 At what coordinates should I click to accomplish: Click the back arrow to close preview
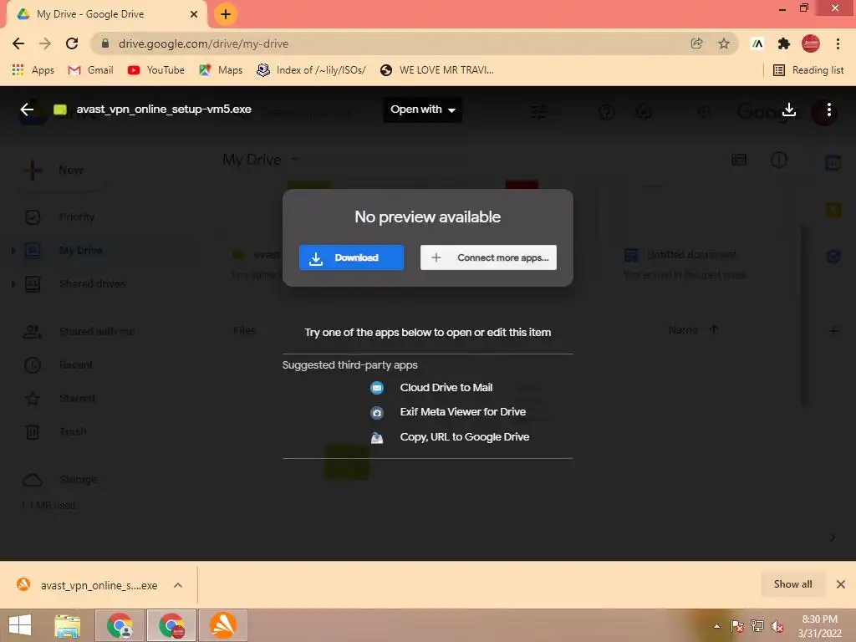tap(27, 110)
